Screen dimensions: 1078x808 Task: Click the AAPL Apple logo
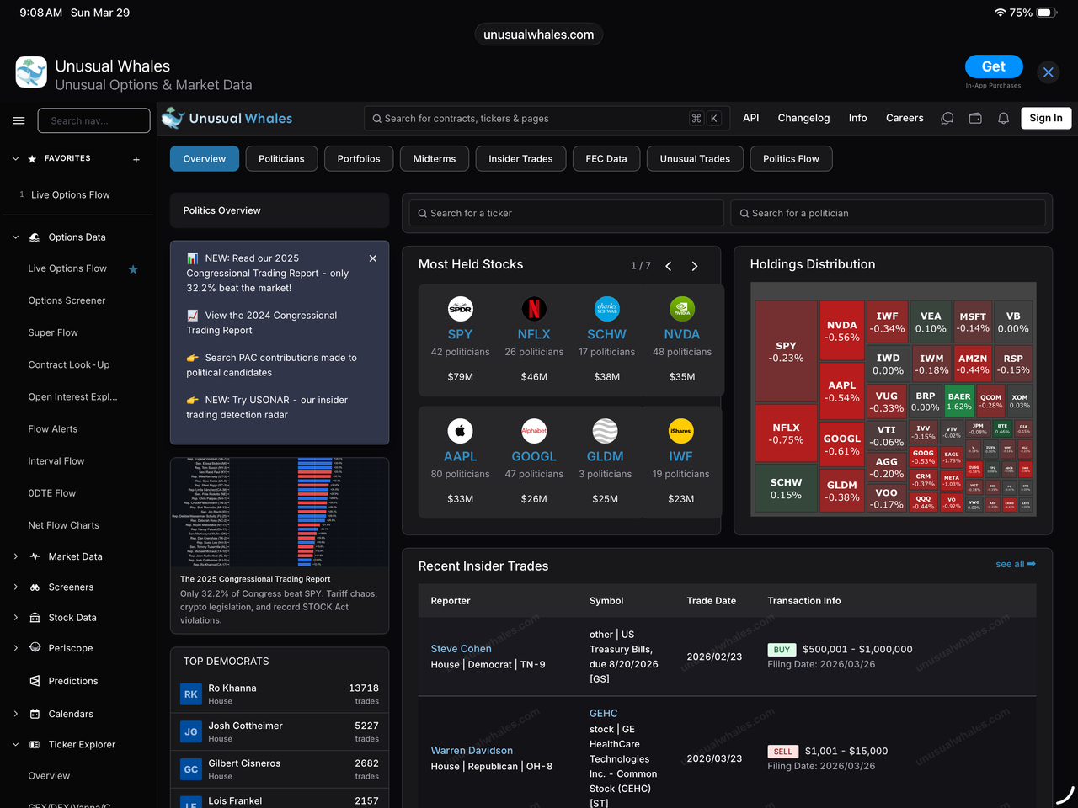tap(461, 431)
